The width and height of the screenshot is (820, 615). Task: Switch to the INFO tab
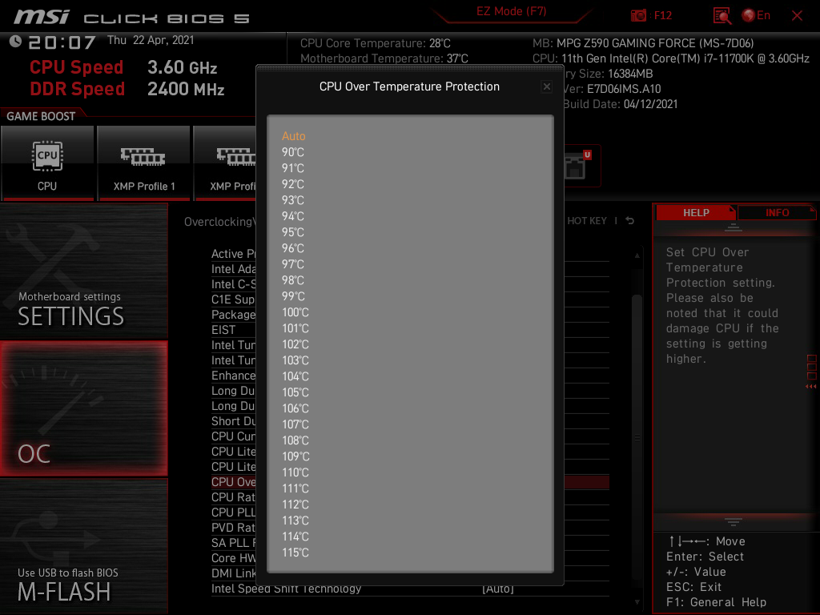point(777,213)
